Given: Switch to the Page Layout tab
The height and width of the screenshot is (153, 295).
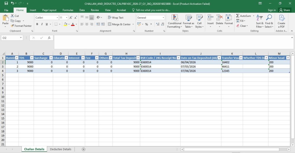Looking at the screenshot, I should tap(49, 10).
